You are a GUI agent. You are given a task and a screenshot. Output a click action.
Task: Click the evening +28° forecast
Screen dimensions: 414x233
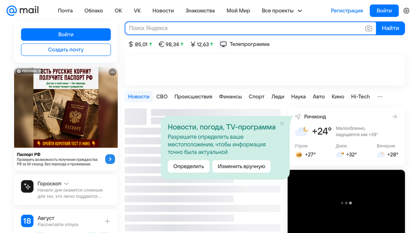click(x=388, y=154)
